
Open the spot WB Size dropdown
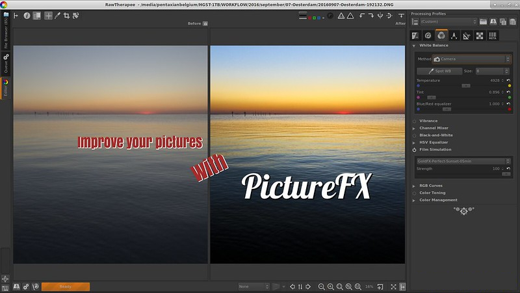(492, 71)
